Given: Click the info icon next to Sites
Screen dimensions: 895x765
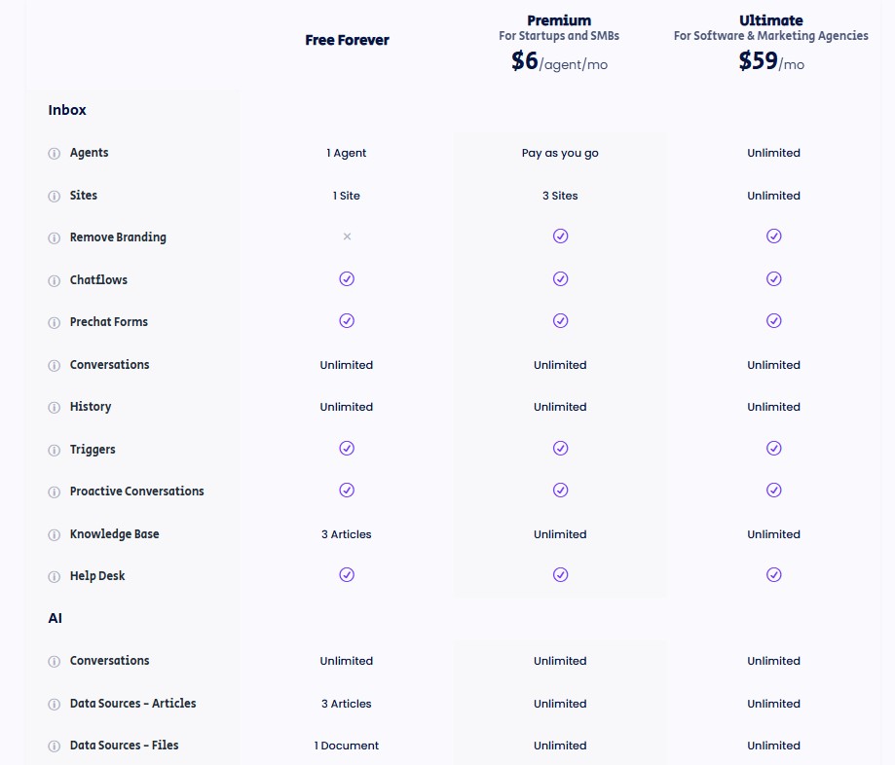Looking at the screenshot, I should [x=55, y=197].
